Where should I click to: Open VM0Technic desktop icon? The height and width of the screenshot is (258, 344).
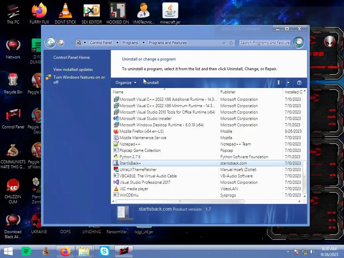pyautogui.click(x=144, y=14)
